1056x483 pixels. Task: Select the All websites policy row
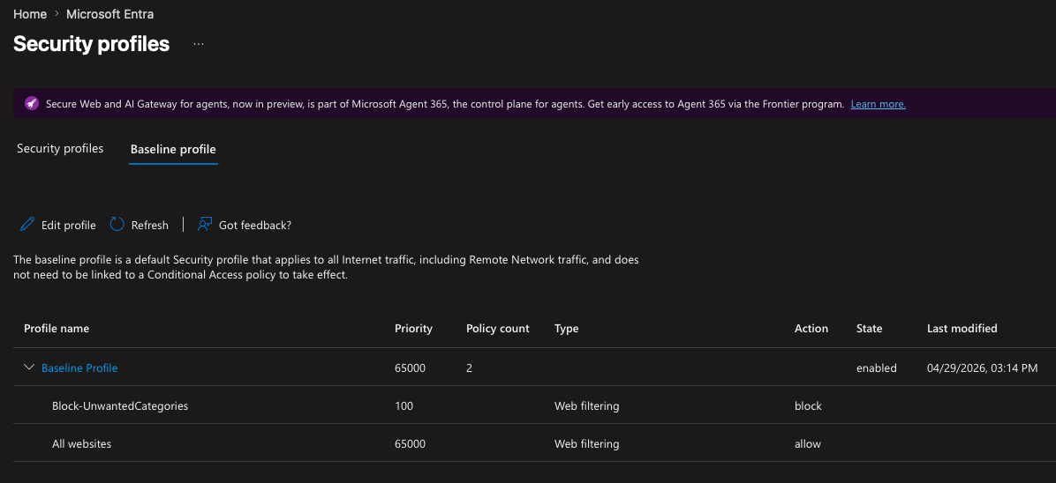click(82, 444)
